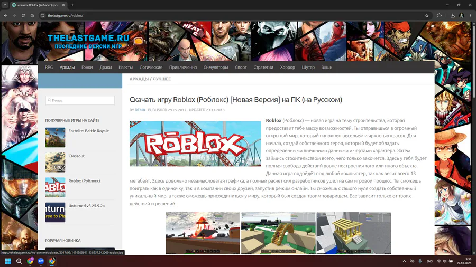Bookmark this page with the star icon

coord(427,15)
